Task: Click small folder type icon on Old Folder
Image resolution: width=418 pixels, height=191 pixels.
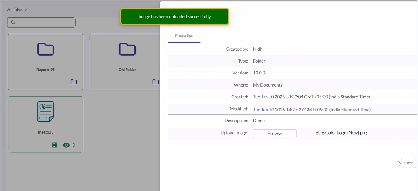Action: pyautogui.click(x=155, y=82)
